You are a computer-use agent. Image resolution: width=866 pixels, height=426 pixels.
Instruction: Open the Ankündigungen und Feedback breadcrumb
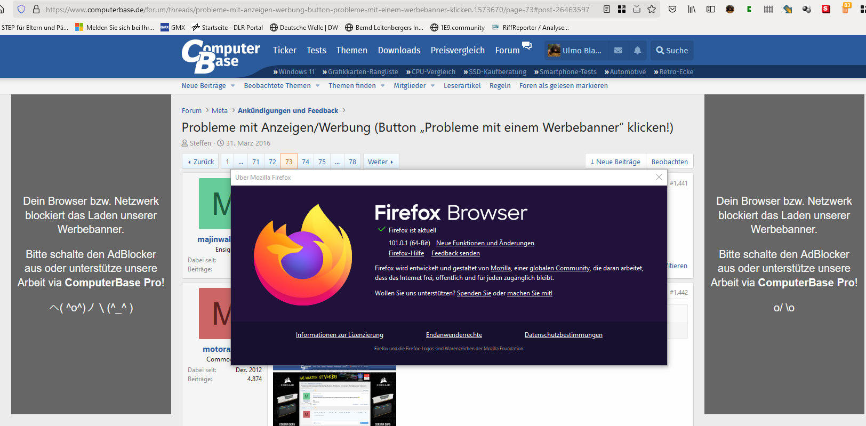pyautogui.click(x=287, y=110)
